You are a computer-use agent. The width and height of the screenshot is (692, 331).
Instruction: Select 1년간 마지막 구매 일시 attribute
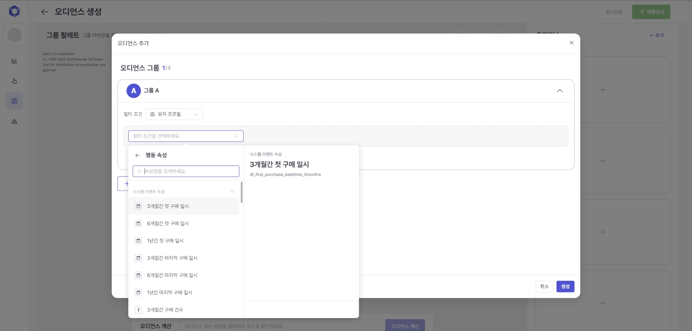(x=169, y=293)
